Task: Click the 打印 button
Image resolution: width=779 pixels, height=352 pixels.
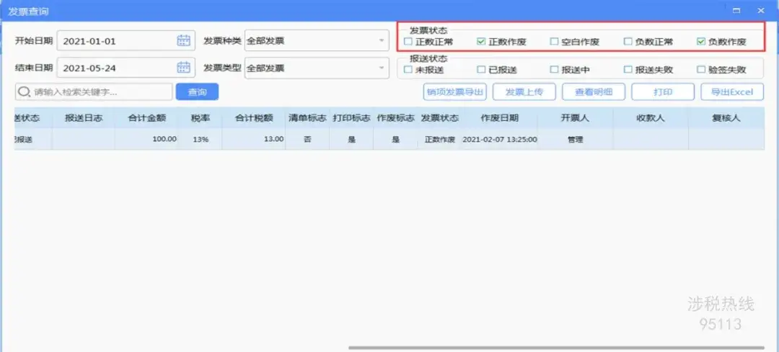Action: 663,91
